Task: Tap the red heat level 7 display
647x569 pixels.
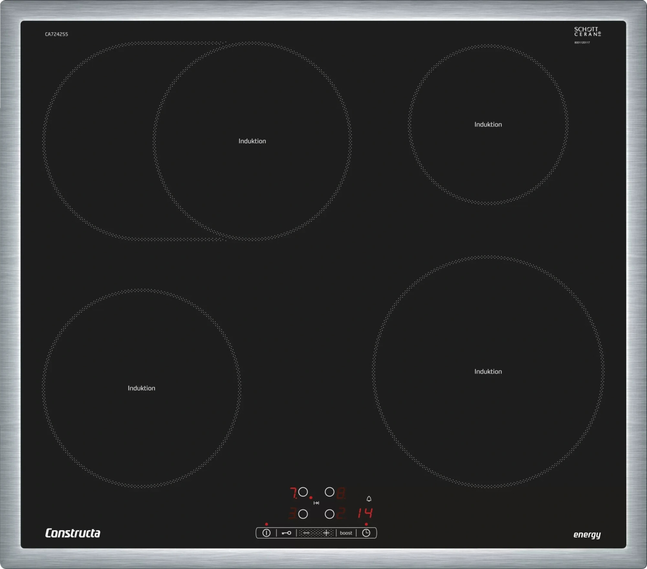Action: pyautogui.click(x=293, y=493)
